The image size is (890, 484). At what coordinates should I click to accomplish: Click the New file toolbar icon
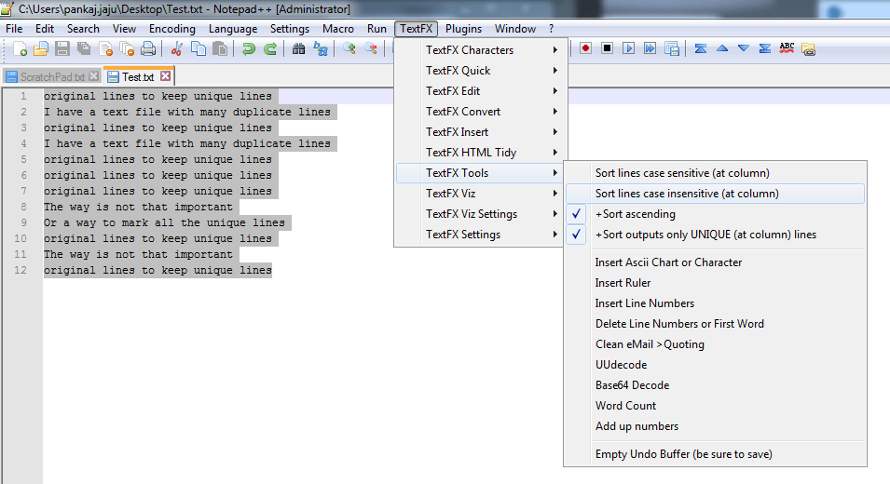[x=21, y=49]
